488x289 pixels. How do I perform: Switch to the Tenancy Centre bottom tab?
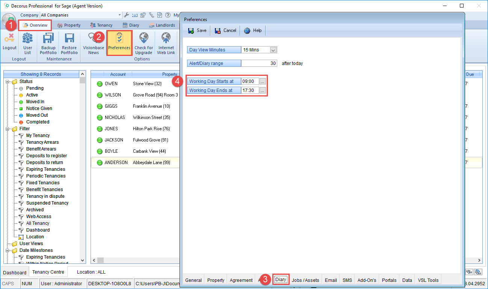48,272
